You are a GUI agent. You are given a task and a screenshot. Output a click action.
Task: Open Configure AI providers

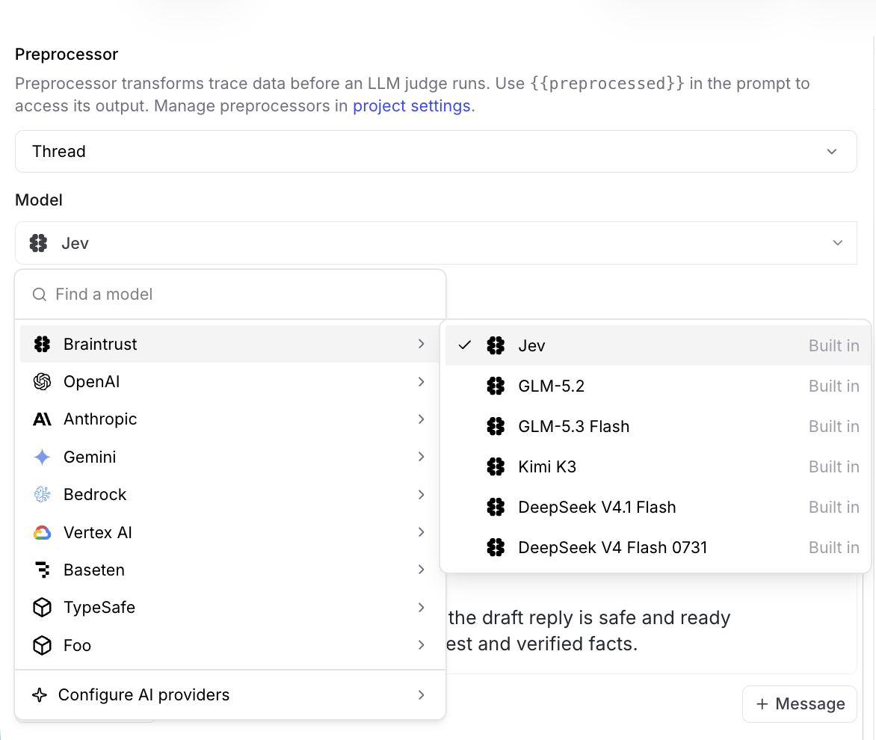point(230,694)
